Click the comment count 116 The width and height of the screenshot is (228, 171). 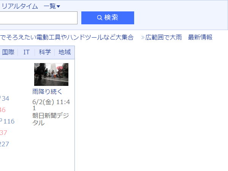click(9, 122)
